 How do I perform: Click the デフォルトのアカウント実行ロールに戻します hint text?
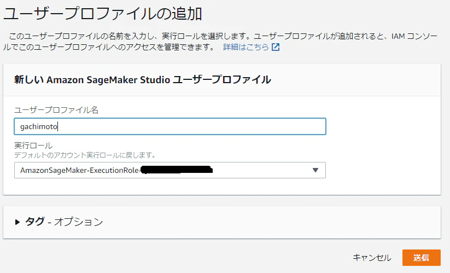[x=85, y=155]
